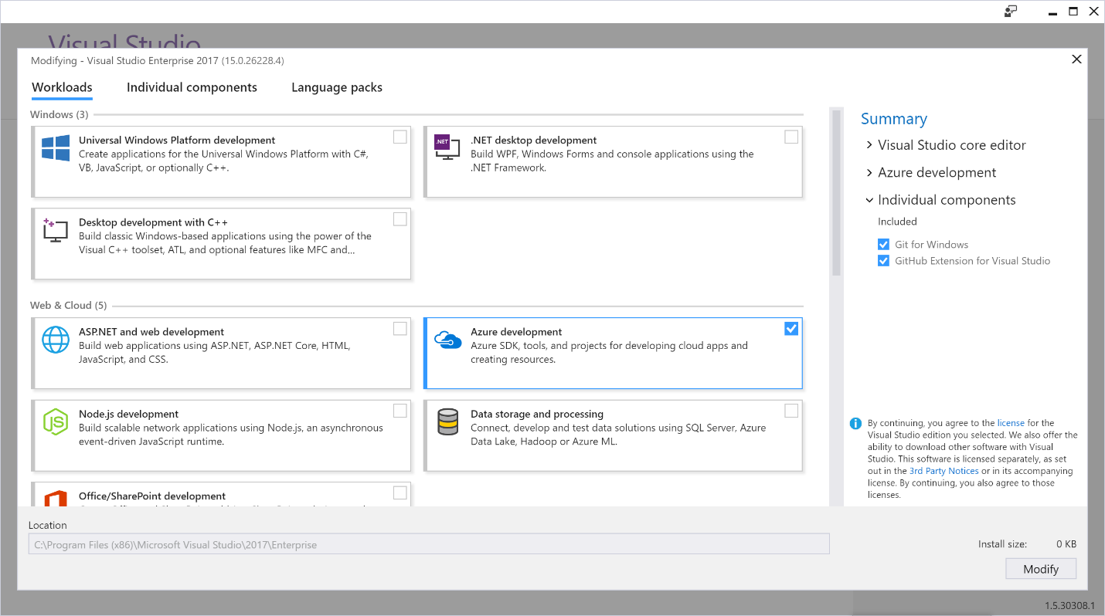This screenshot has width=1105, height=616.
Task: Click the Data storage and processing title
Action: 537,414
